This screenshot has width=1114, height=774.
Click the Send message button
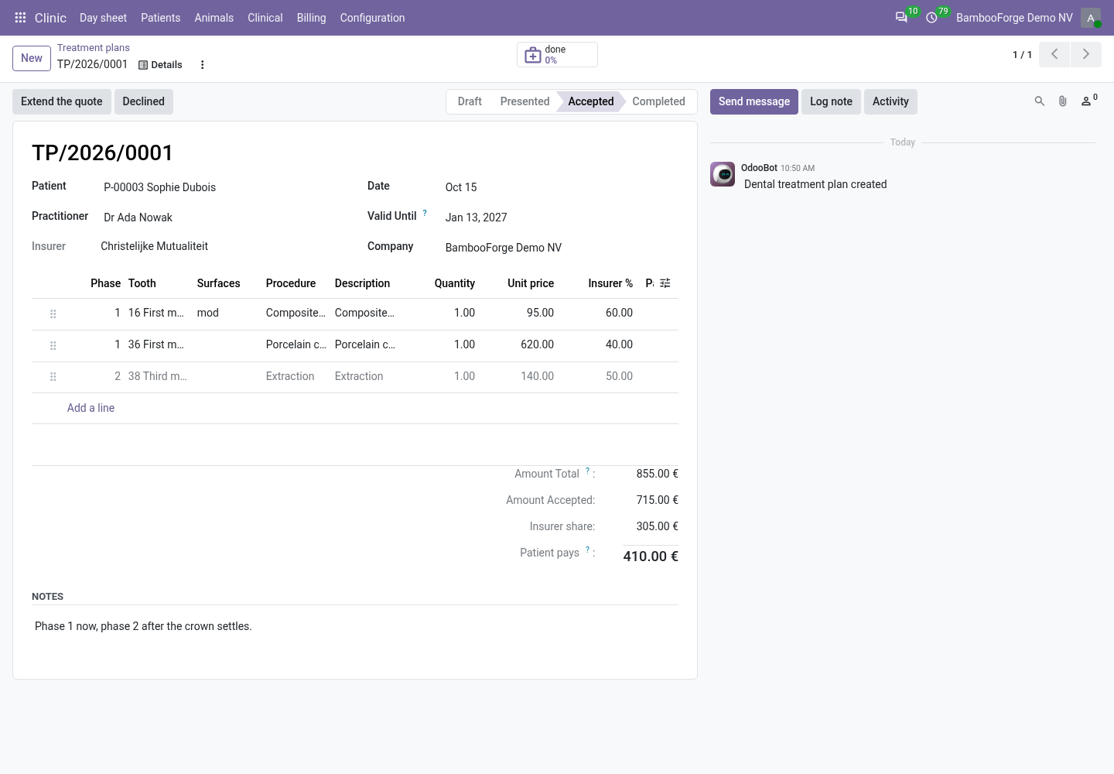click(x=754, y=101)
